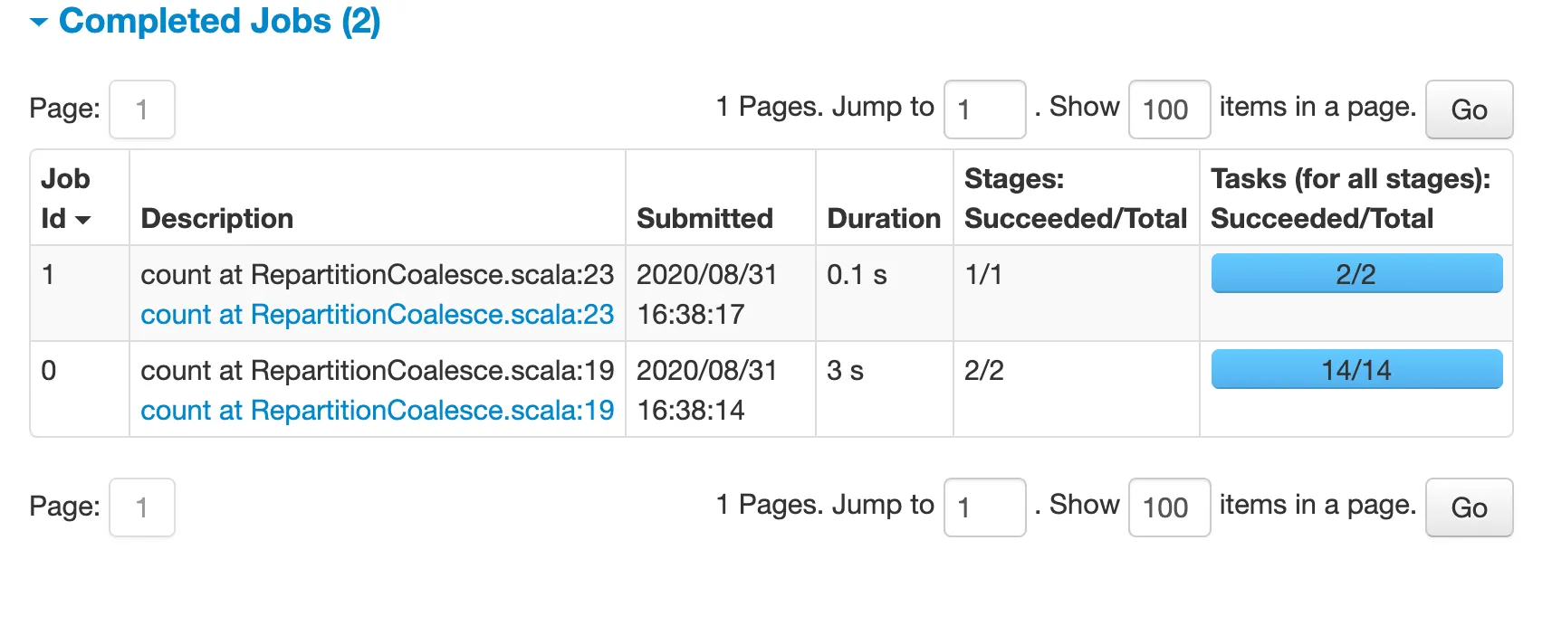Click the Submitted column header
Image resolution: width=1552 pixels, height=635 pixels.
click(705, 217)
